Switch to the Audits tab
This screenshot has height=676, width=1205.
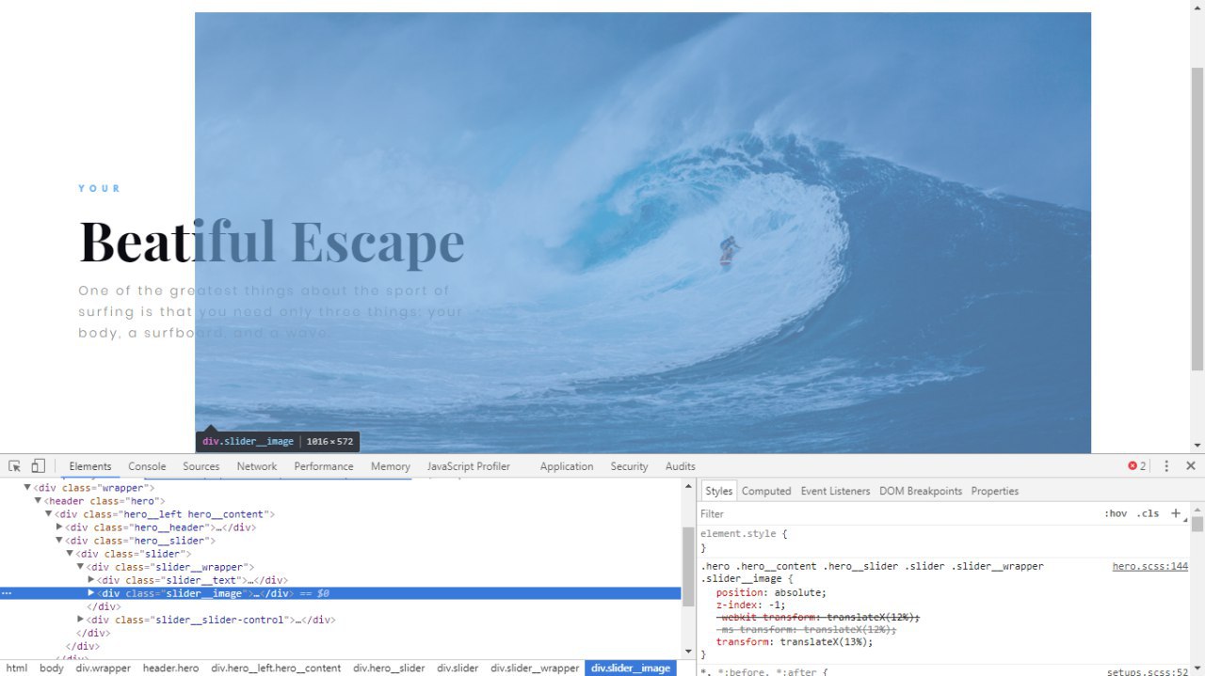click(x=681, y=466)
